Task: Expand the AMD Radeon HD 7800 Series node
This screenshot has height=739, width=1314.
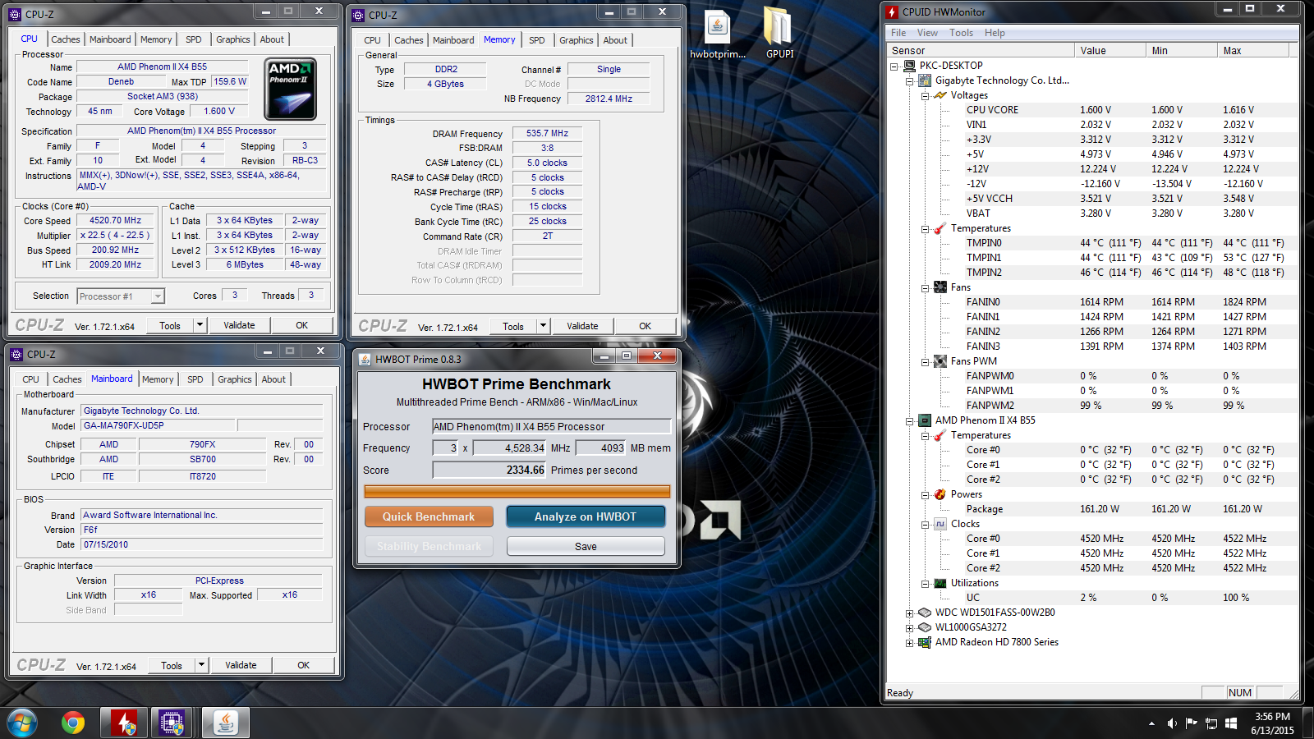Action: (x=909, y=642)
